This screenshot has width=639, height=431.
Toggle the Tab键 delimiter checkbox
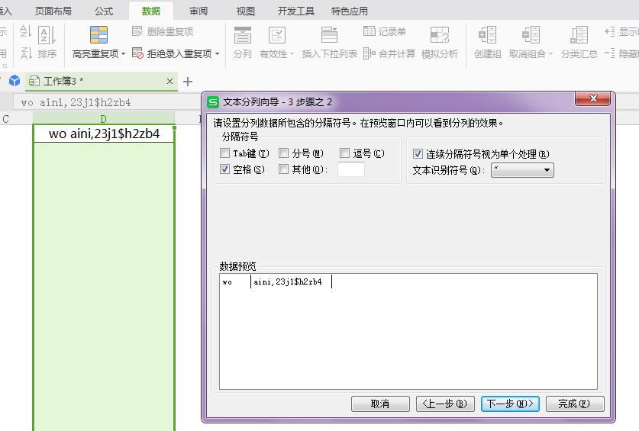click(x=224, y=153)
